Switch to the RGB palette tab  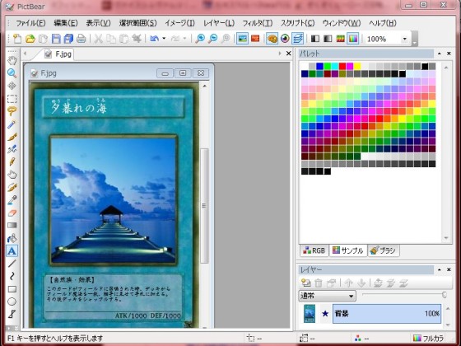(314, 250)
